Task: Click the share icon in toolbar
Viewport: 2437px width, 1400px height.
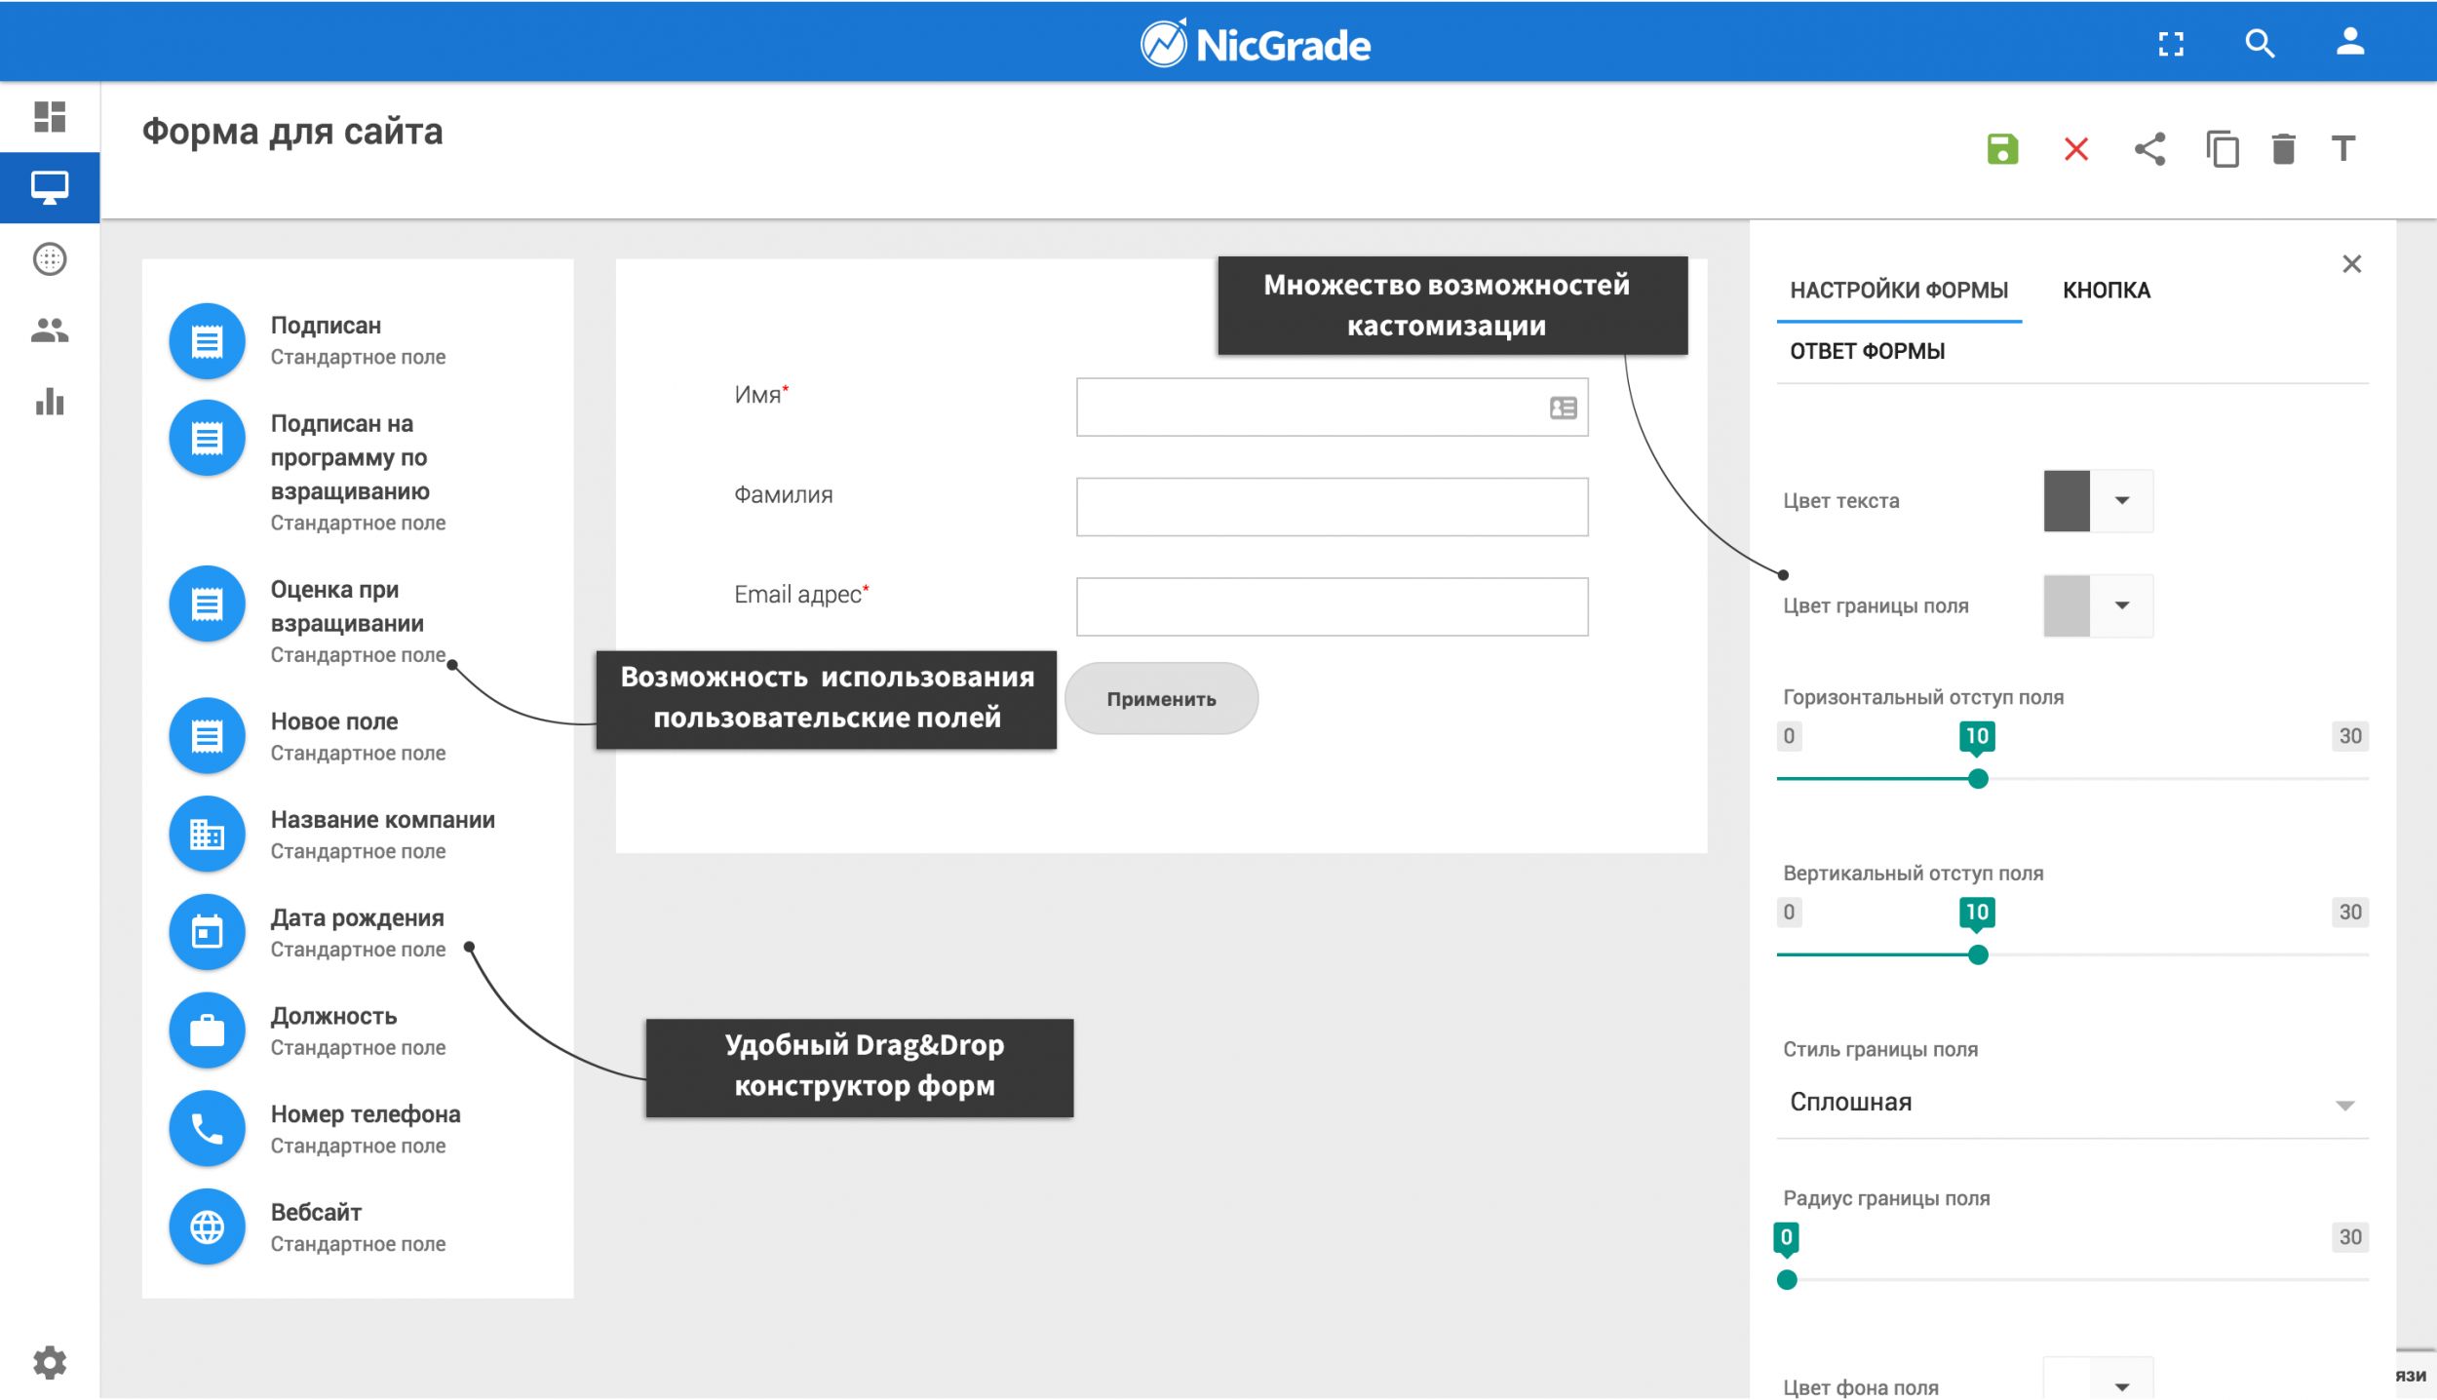Action: [x=2149, y=149]
